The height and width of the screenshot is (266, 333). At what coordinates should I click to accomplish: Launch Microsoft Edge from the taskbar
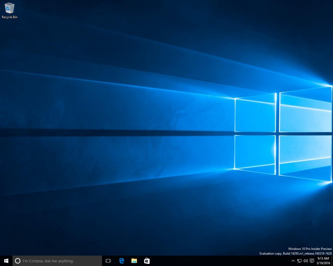pyautogui.click(x=121, y=261)
